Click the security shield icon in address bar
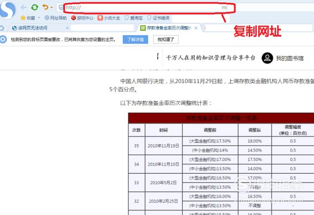The width and height of the screenshot is (314, 215). (61, 8)
